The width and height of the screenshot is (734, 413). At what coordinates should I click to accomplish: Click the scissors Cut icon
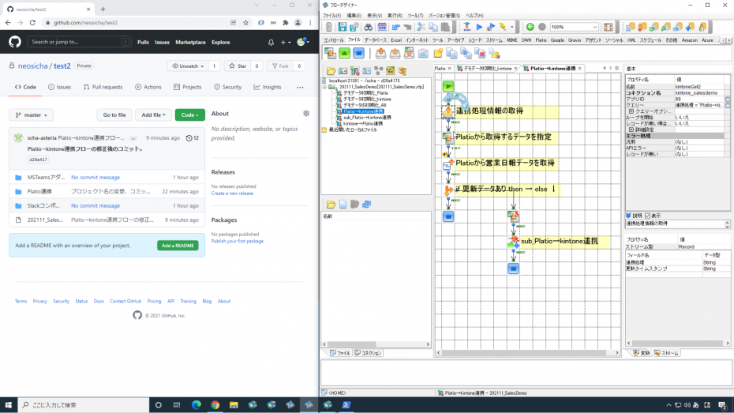pyautogui.click(x=421, y=27)
